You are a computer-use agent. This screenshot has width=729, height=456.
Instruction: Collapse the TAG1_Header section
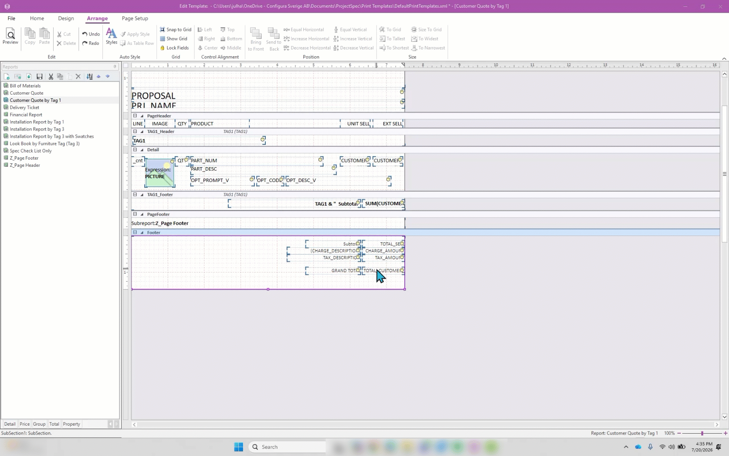135,131
